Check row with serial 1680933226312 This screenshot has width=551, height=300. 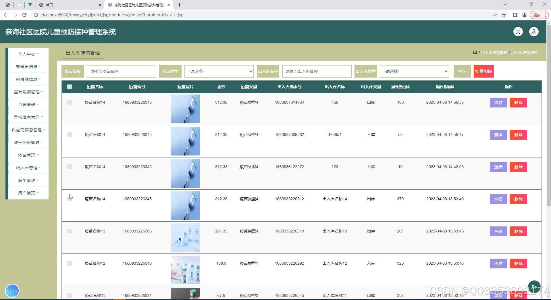click(x=70, y=199)
